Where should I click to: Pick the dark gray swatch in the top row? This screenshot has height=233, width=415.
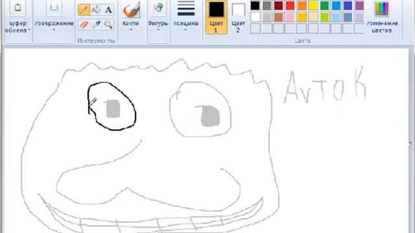[x=267, y=6]
